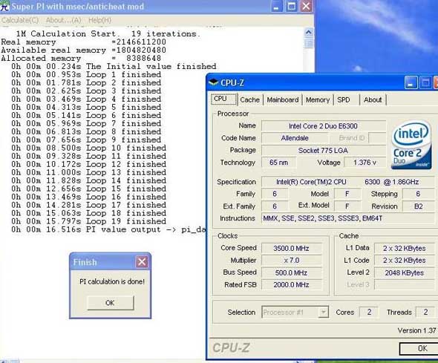Click the Package value 'Socket 775 LGA'

324,151
